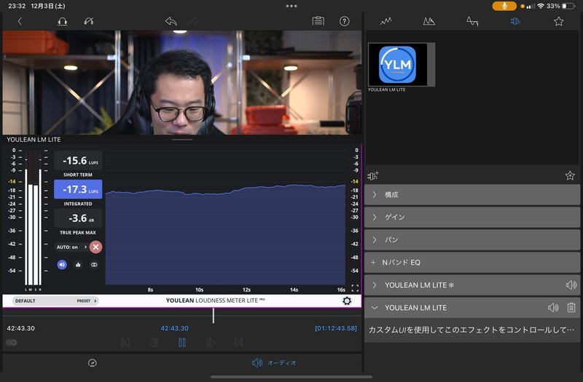Screen dimensions: 583x382
Task: Tap the Wi-Fi status icon
Action: tap(541, 6)
